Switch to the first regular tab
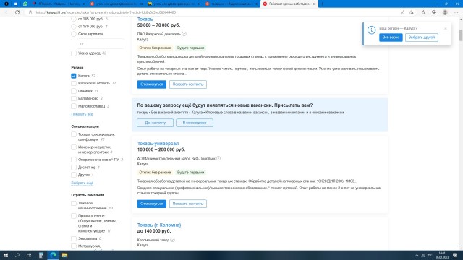Screen dimensions: 463x260 click(x=59, y=4)
